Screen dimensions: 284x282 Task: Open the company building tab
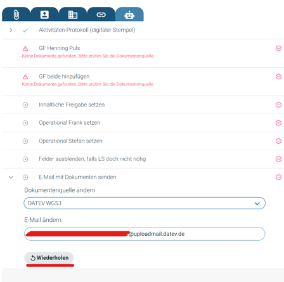(x=73, y=15)
